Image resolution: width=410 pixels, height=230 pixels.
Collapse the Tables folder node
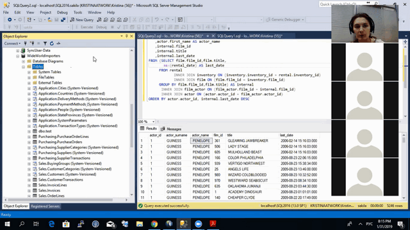click(23, 66)
